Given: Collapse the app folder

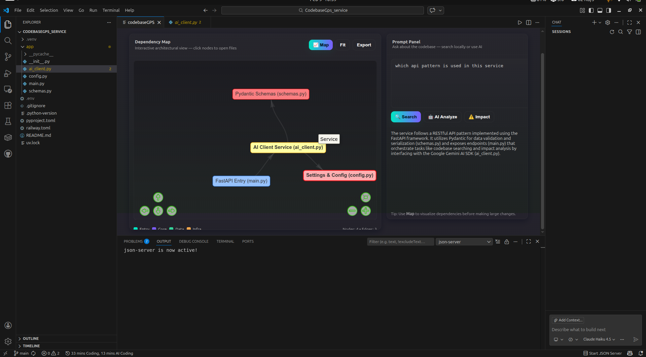Looking at the screenshot, I should coord(23,47).
